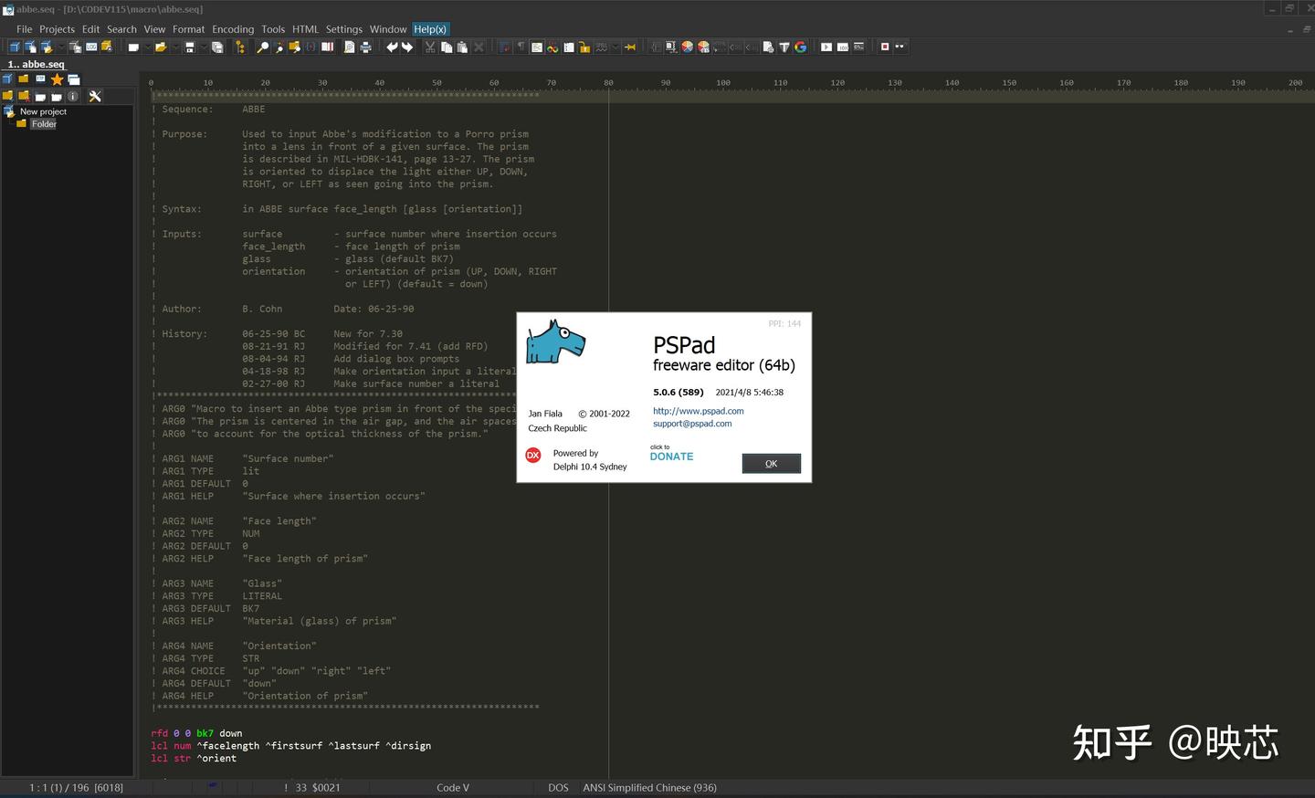Open sidebar settings via the wrench icon
1315x798 pixels.
click(95, 96)
